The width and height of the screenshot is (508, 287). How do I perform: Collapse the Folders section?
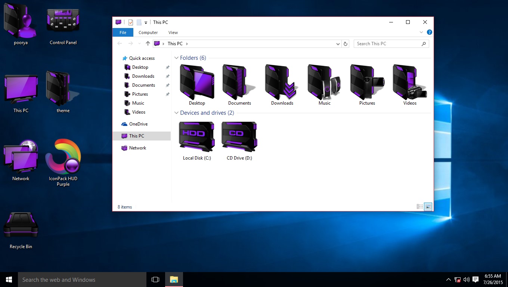pos(176,58)
